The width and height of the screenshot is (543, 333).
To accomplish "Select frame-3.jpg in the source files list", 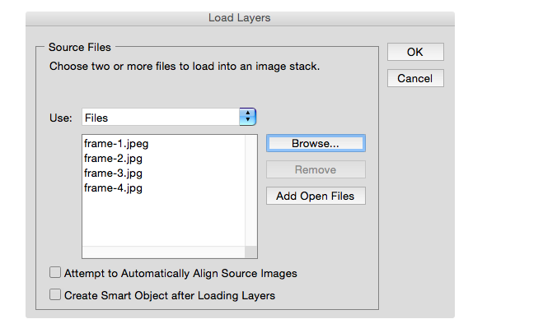I will point(113,173).
